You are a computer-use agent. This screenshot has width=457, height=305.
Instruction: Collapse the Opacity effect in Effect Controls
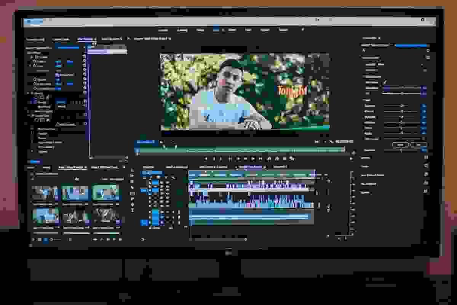[x=28, y=93]
